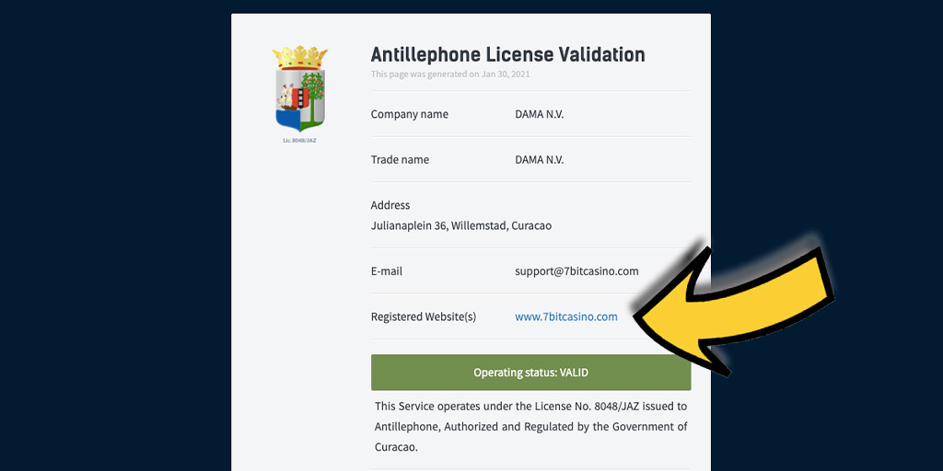Click the Trade name label
The width and height of the screenshot is (943, 471).
point(400,160)
